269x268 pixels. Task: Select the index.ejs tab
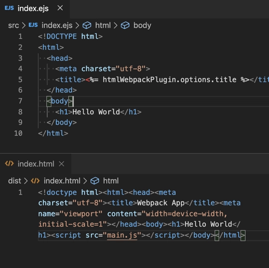point(34,8)
